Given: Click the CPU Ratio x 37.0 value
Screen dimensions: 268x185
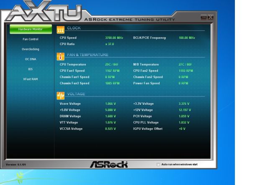Looking at the screenshot, I should pos(110,44).
